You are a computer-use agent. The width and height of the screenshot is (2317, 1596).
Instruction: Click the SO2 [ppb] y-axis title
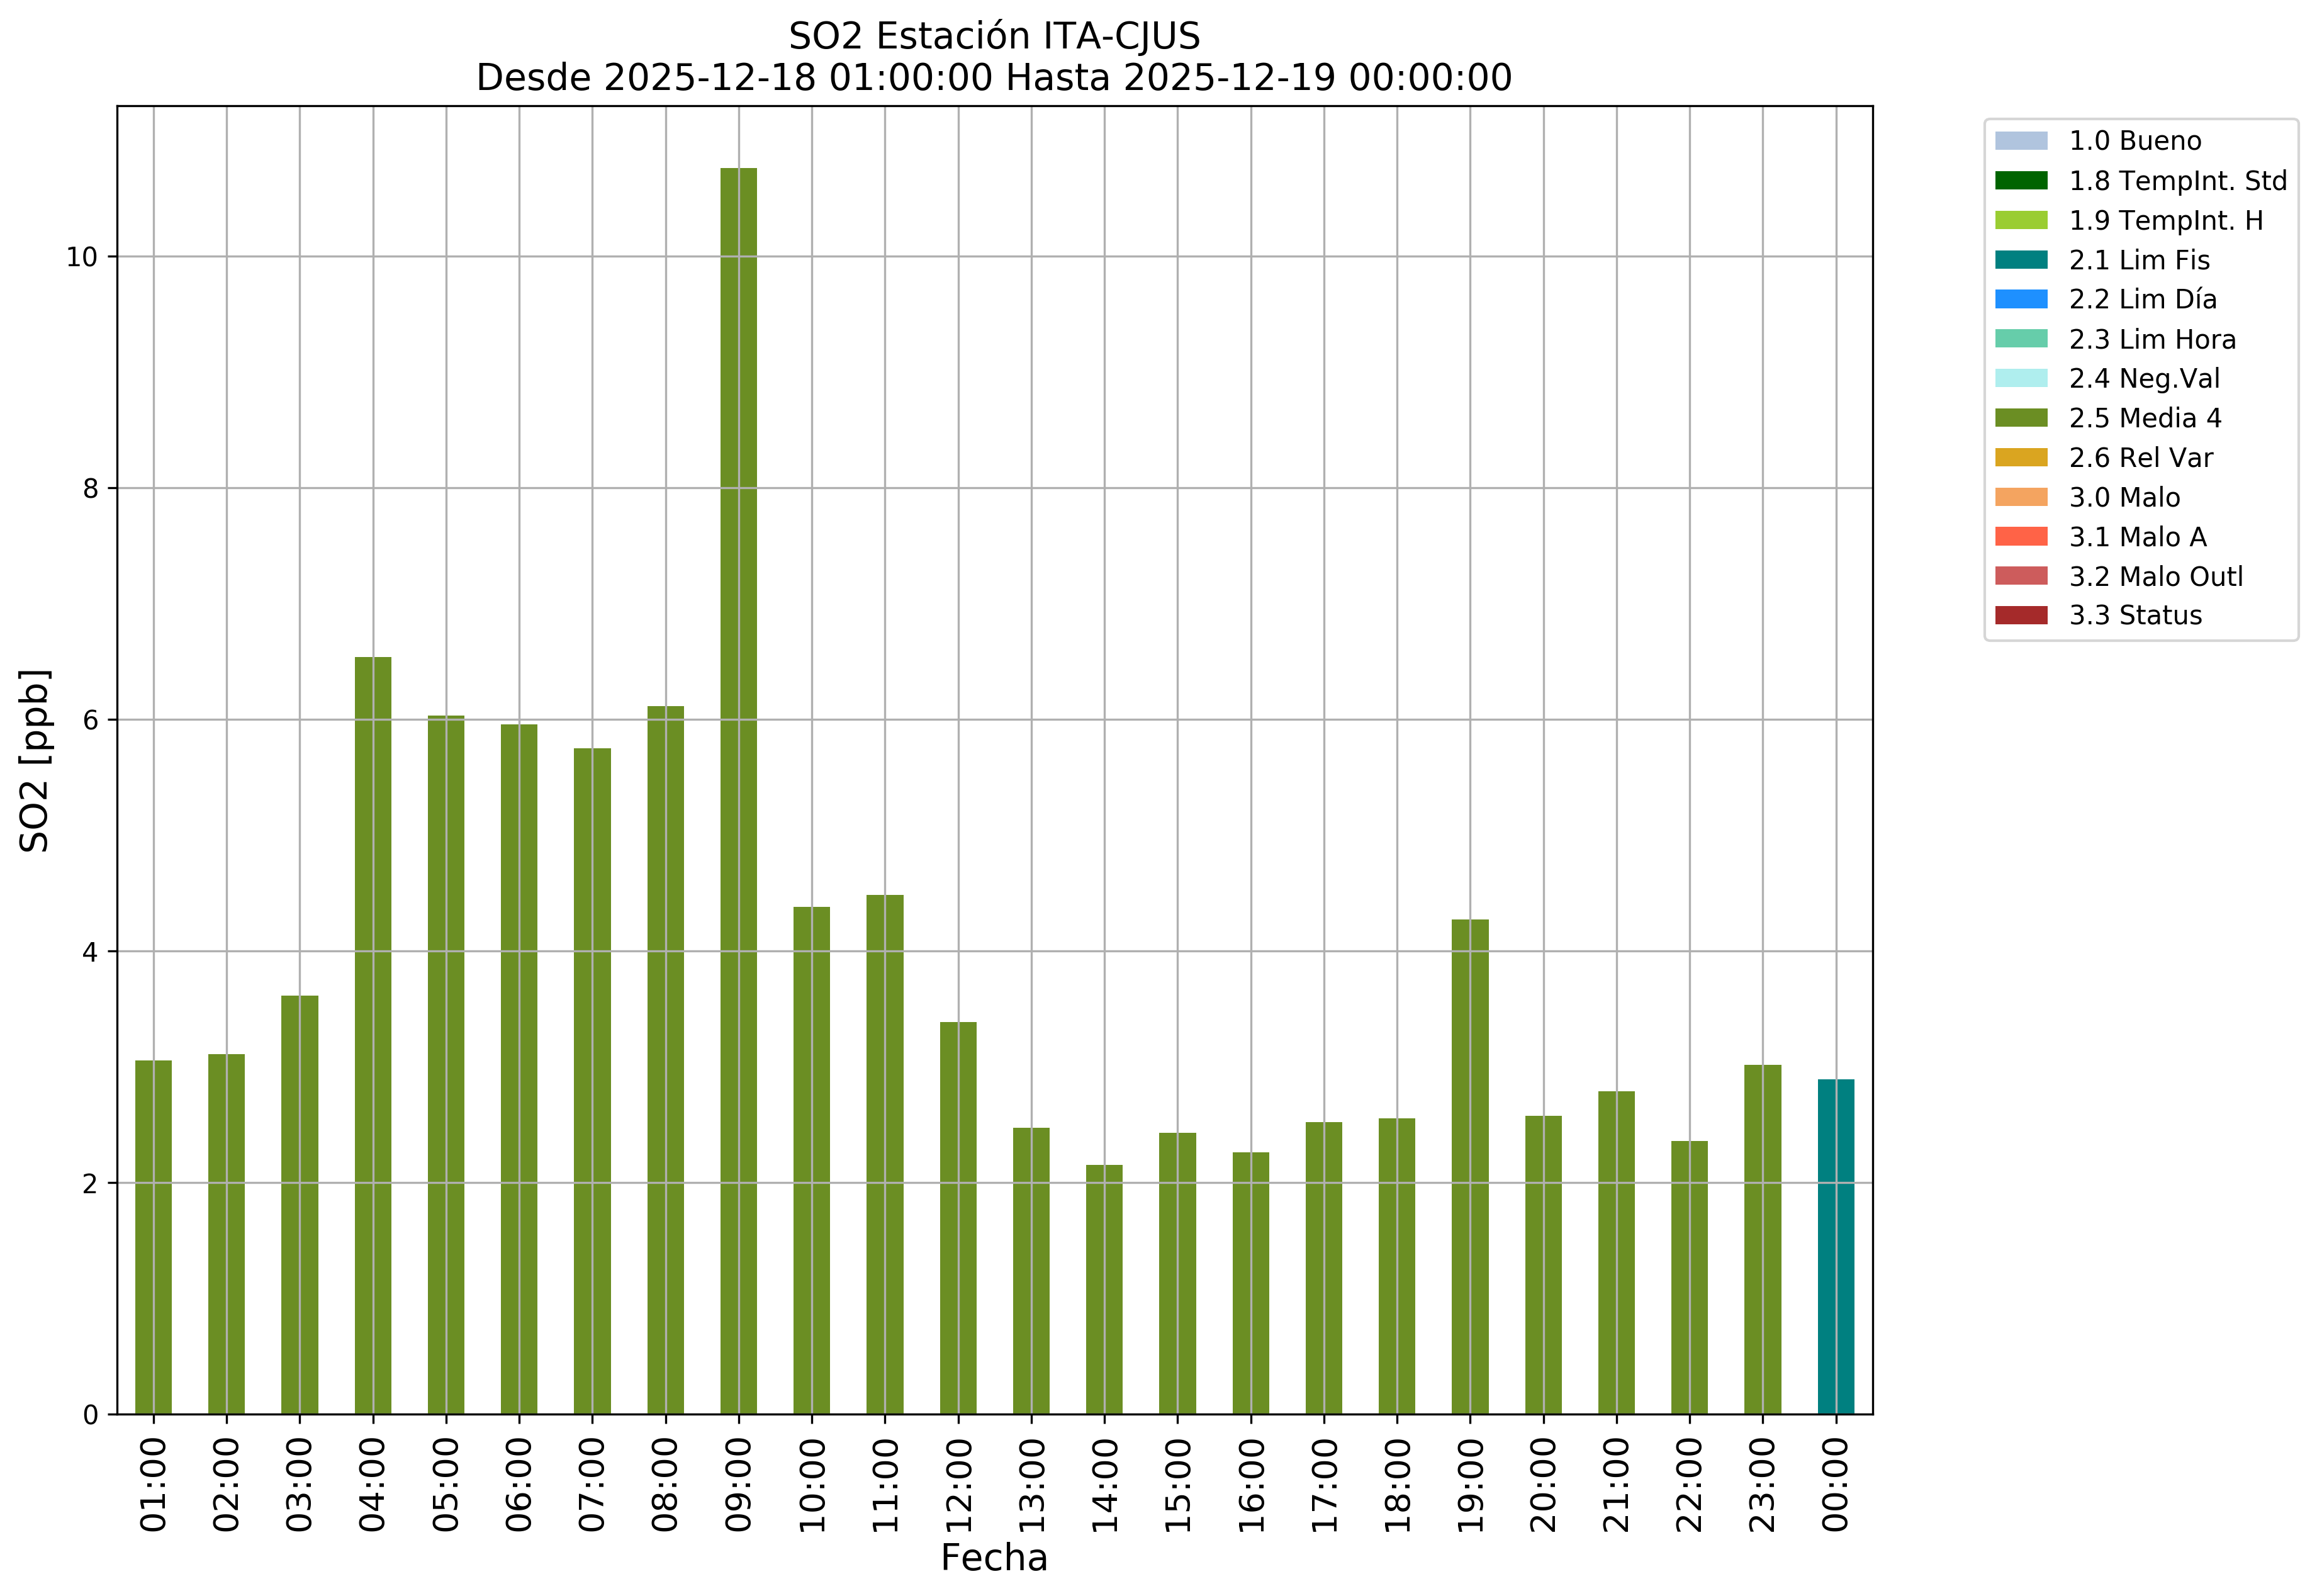pos(35,760)
